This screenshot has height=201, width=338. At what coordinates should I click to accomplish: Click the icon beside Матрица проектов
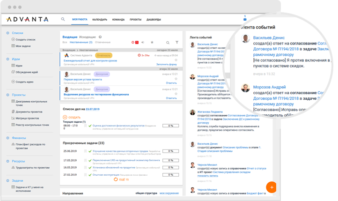pyautogui.click(x=13, y=118)
